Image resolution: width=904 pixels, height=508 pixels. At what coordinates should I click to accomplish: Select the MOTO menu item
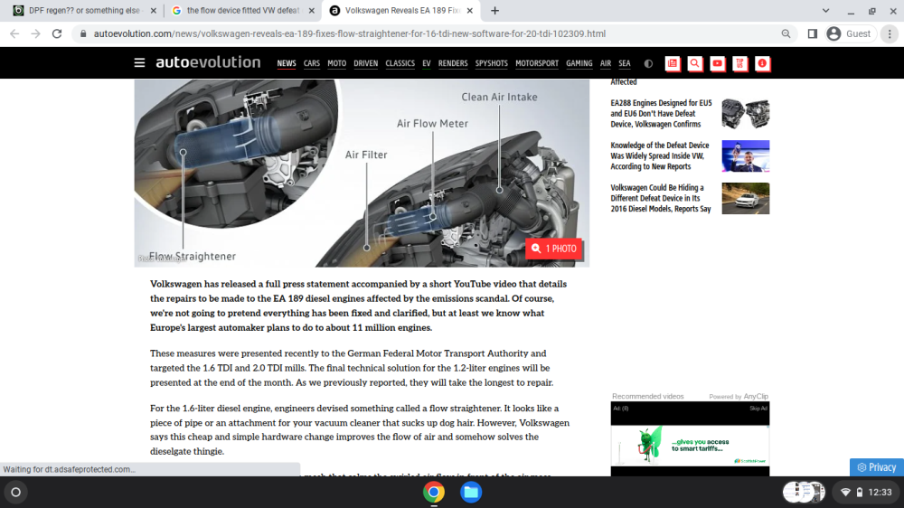pos(336,63)
